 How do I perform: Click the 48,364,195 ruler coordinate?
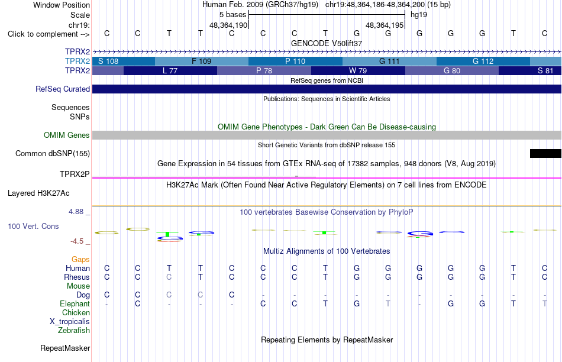[x=385, y=25]
